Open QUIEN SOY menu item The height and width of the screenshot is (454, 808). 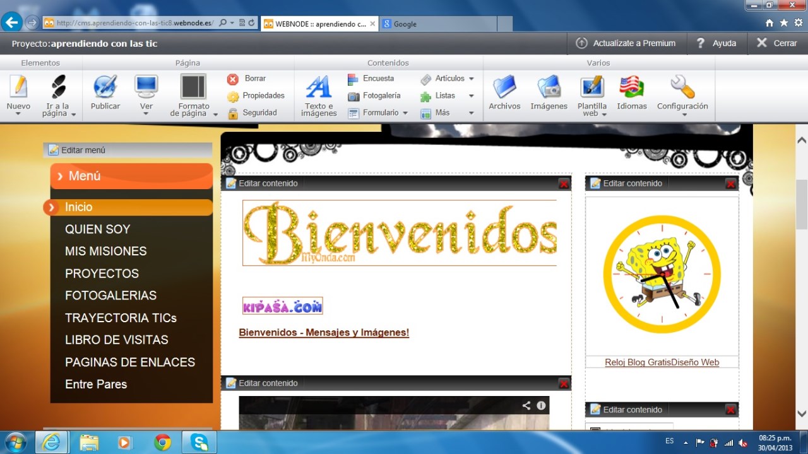(98, 230)
